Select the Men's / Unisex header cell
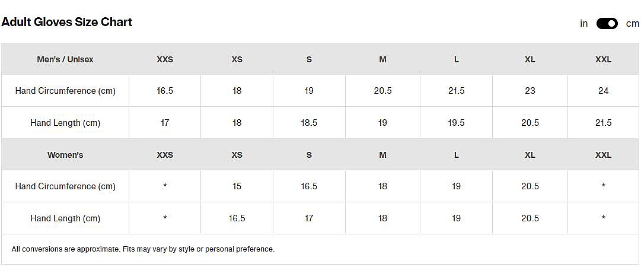 pyautogui.click(x=65, y=59)
